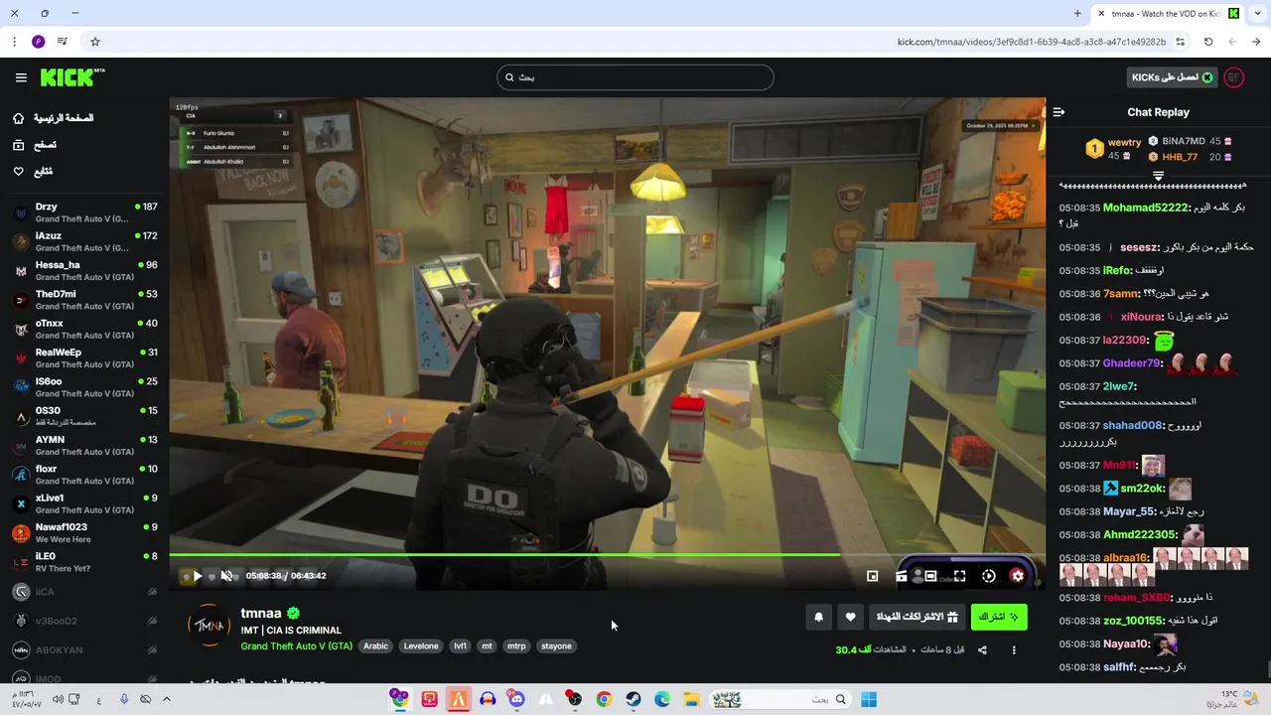Open the Following sidebar link
This screenshot has height=715, width=1271.
pyautogui.click(x=34, y=172)
